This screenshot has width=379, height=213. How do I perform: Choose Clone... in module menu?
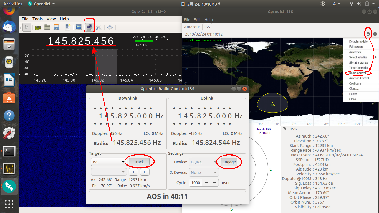354,89
